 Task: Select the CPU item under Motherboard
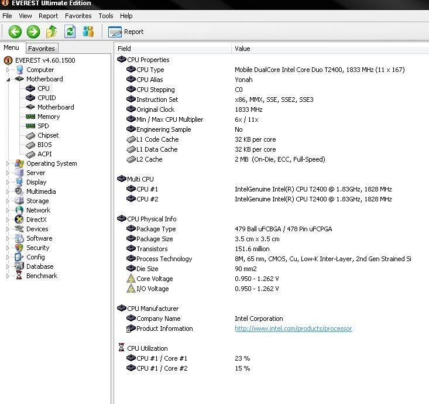[43, 88]
